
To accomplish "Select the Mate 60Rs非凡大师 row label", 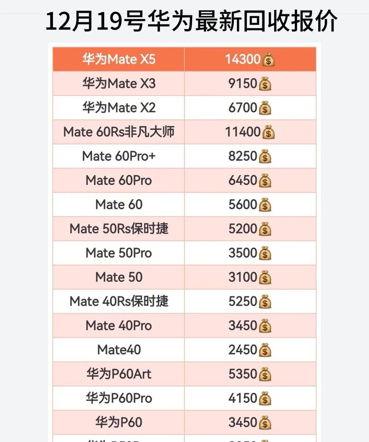I will 119,132.
